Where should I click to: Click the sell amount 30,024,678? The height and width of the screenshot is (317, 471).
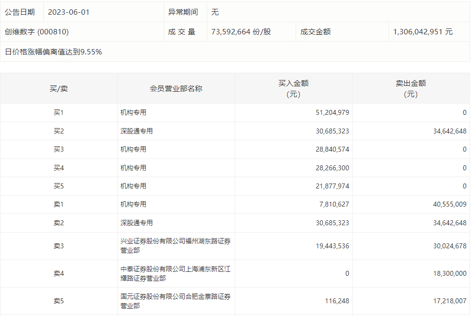pos(450,246)
